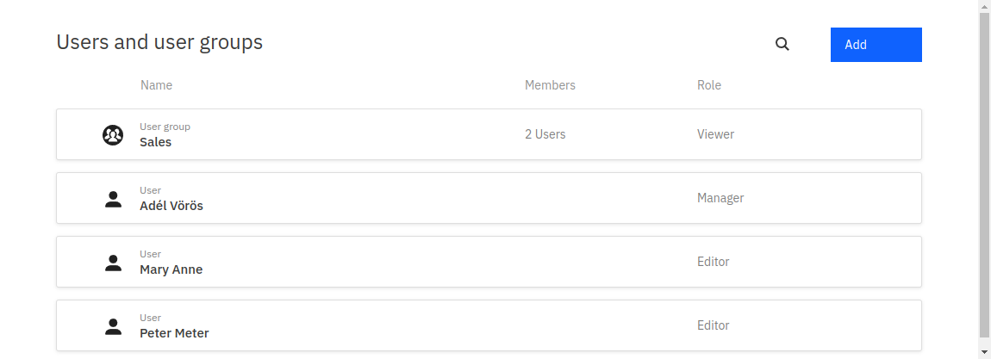Viewport: 991px width, 359px height.
Task: Select the Mary Anne name text
Action: pos(171,269)
